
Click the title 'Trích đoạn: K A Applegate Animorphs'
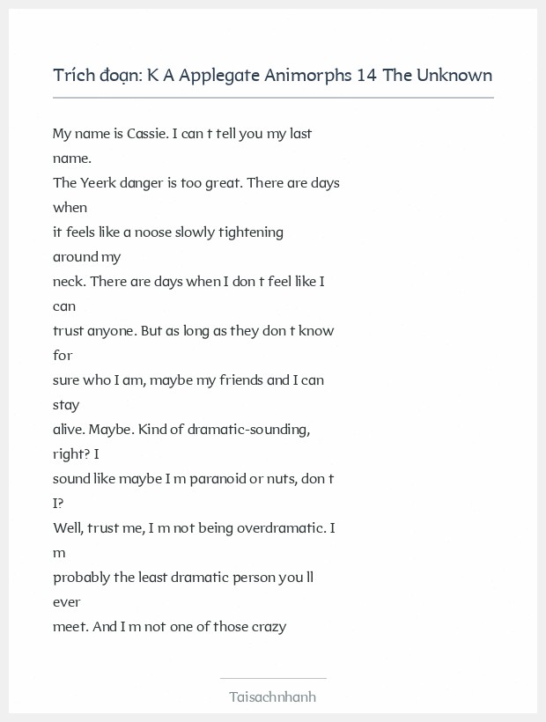[272, 75]
